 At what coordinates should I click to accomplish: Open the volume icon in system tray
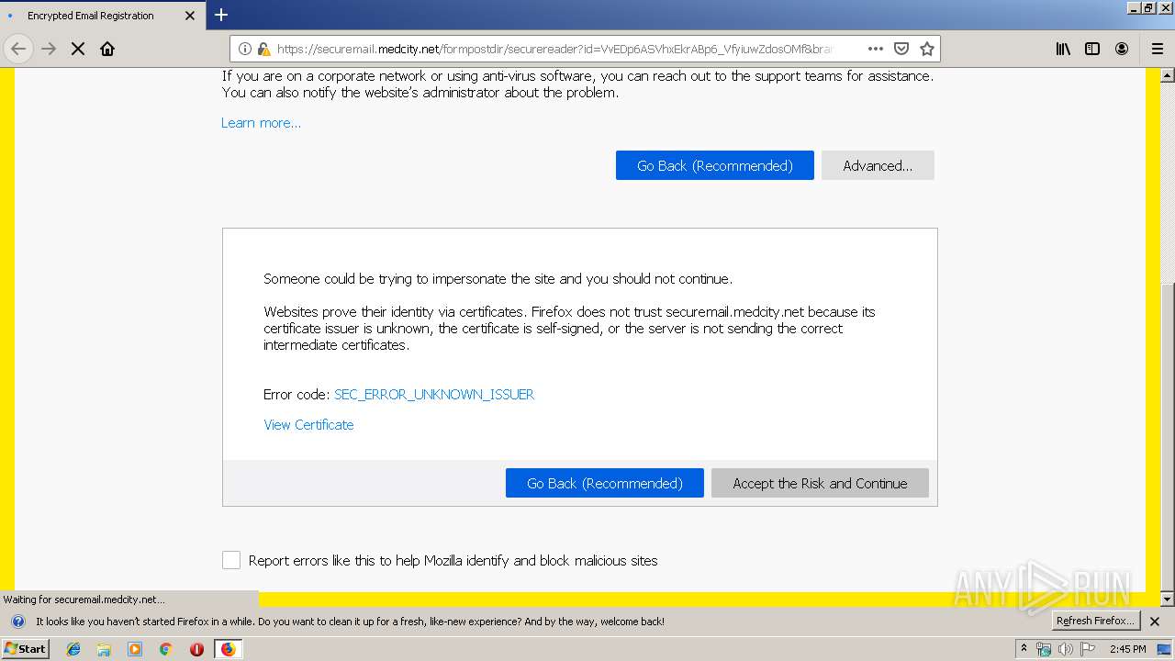click(x=1066, y=649)
